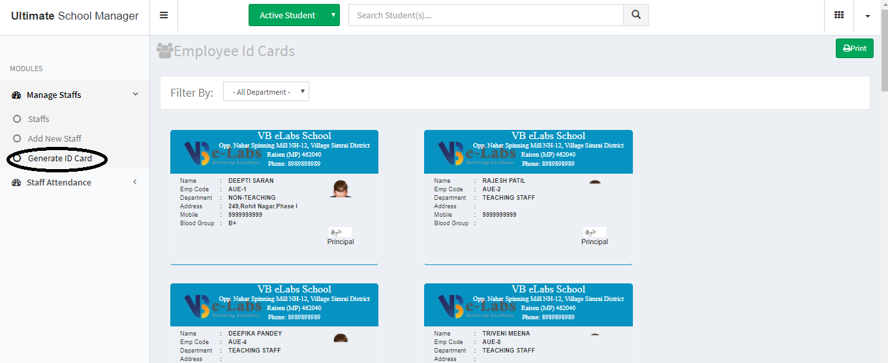Click the AUE-4 employee code

point(237,342)
